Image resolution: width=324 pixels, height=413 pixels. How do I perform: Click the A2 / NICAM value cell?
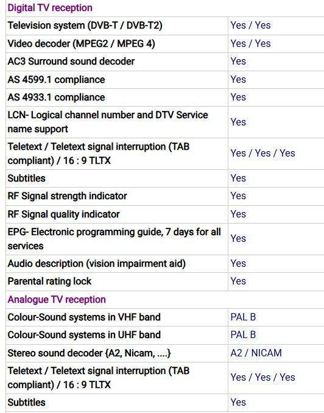click(256, 353)
